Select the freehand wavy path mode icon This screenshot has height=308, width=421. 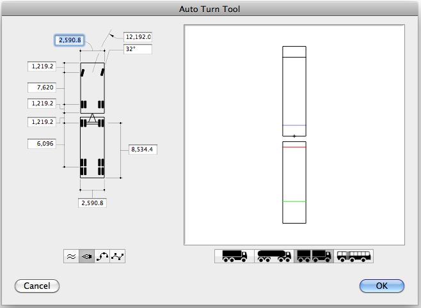(72, 256)
